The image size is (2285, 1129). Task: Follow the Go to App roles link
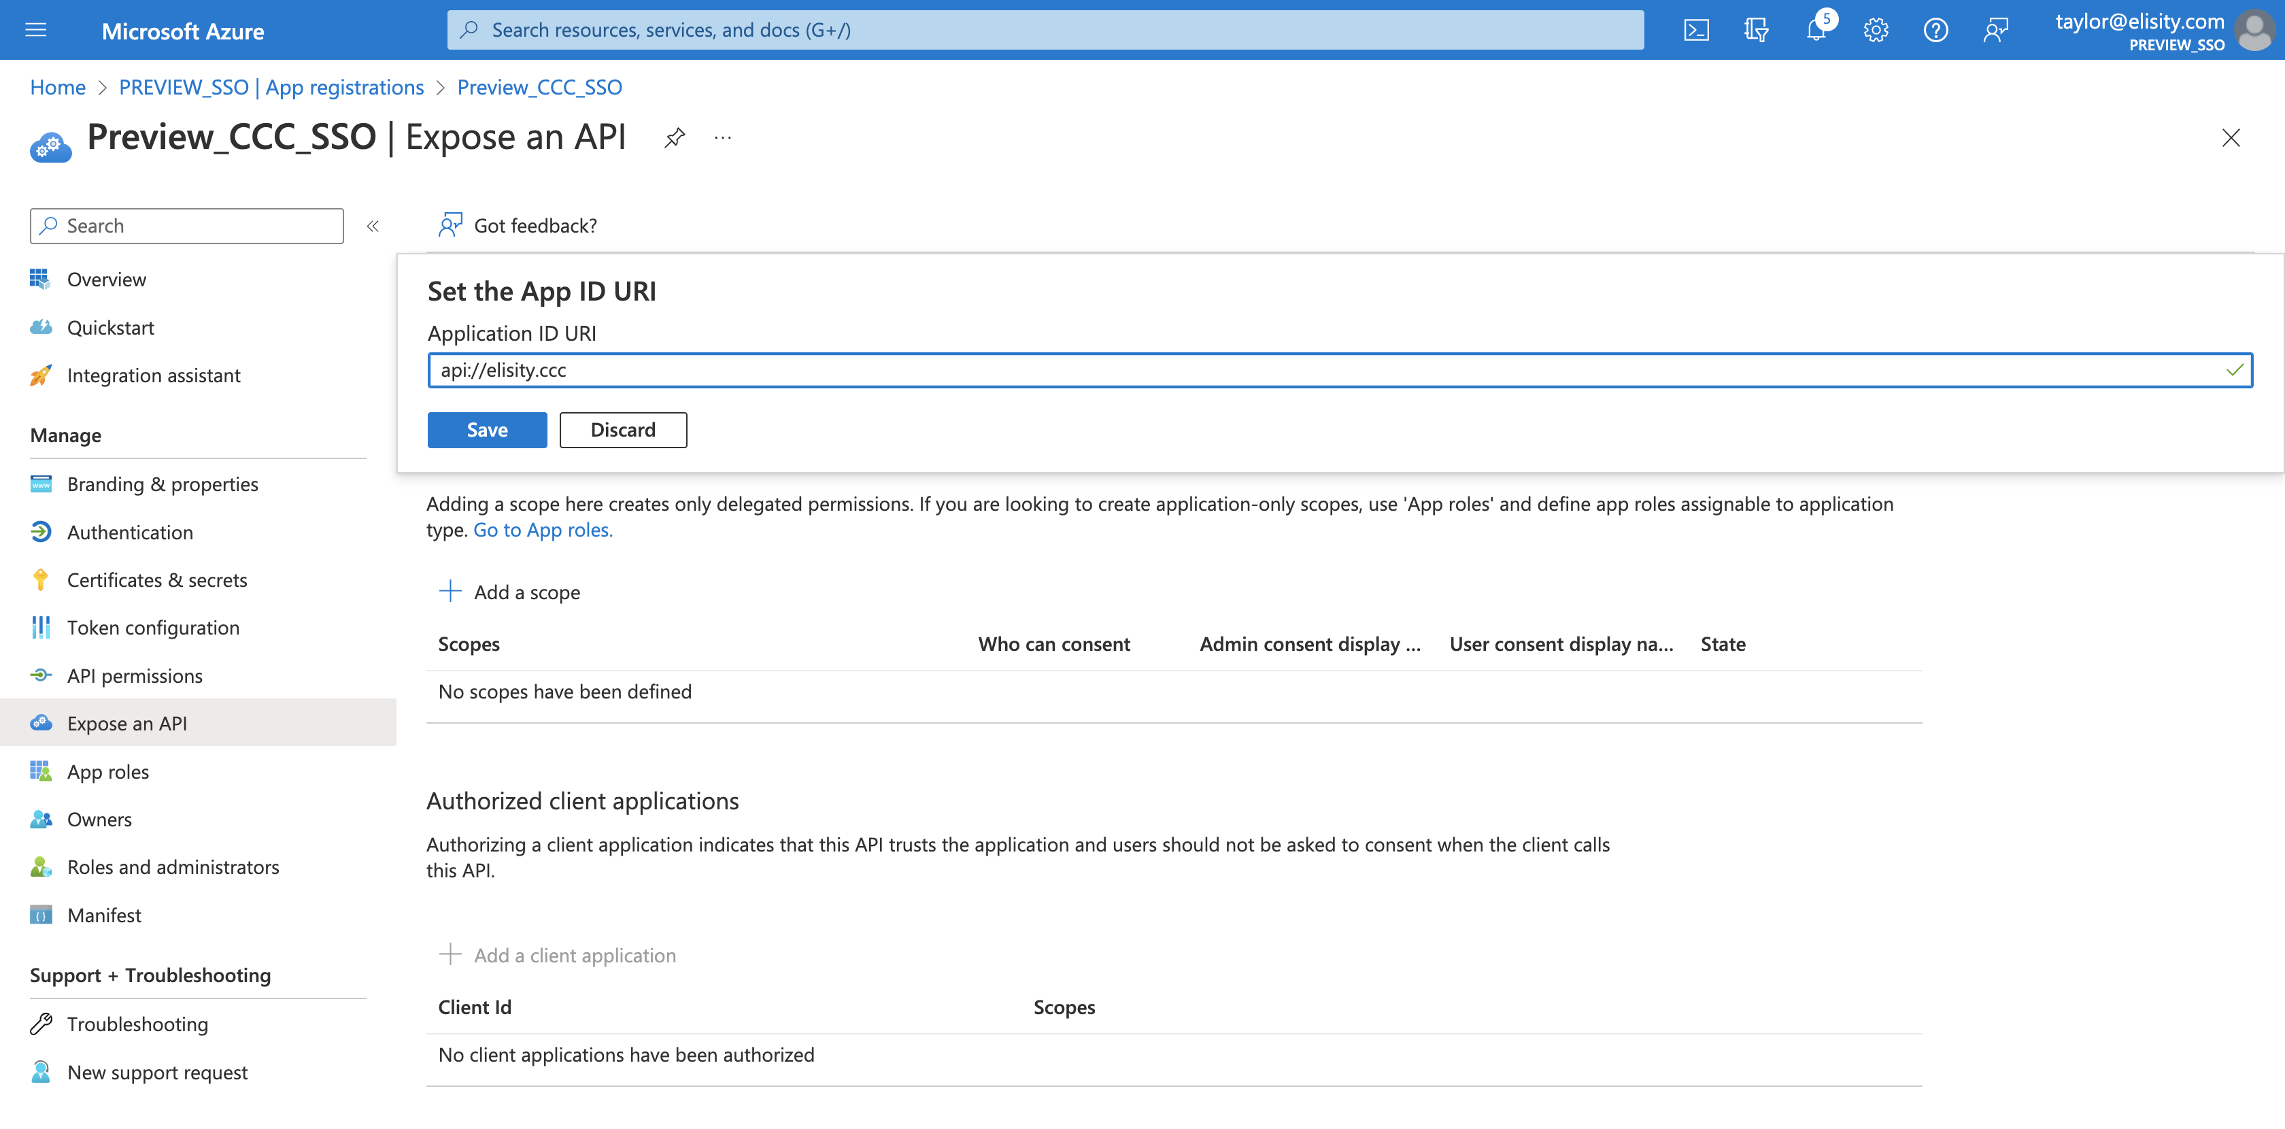point(543,530)
